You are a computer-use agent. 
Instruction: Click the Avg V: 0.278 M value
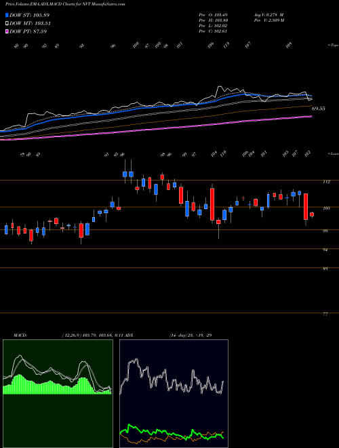pos(268,14)
